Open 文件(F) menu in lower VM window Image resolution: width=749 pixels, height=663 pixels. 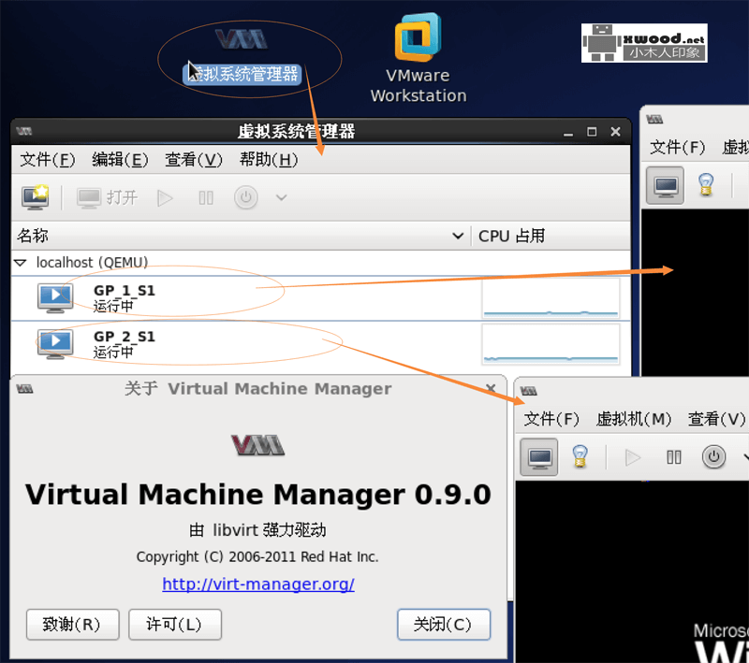click(x=551, y=419)
